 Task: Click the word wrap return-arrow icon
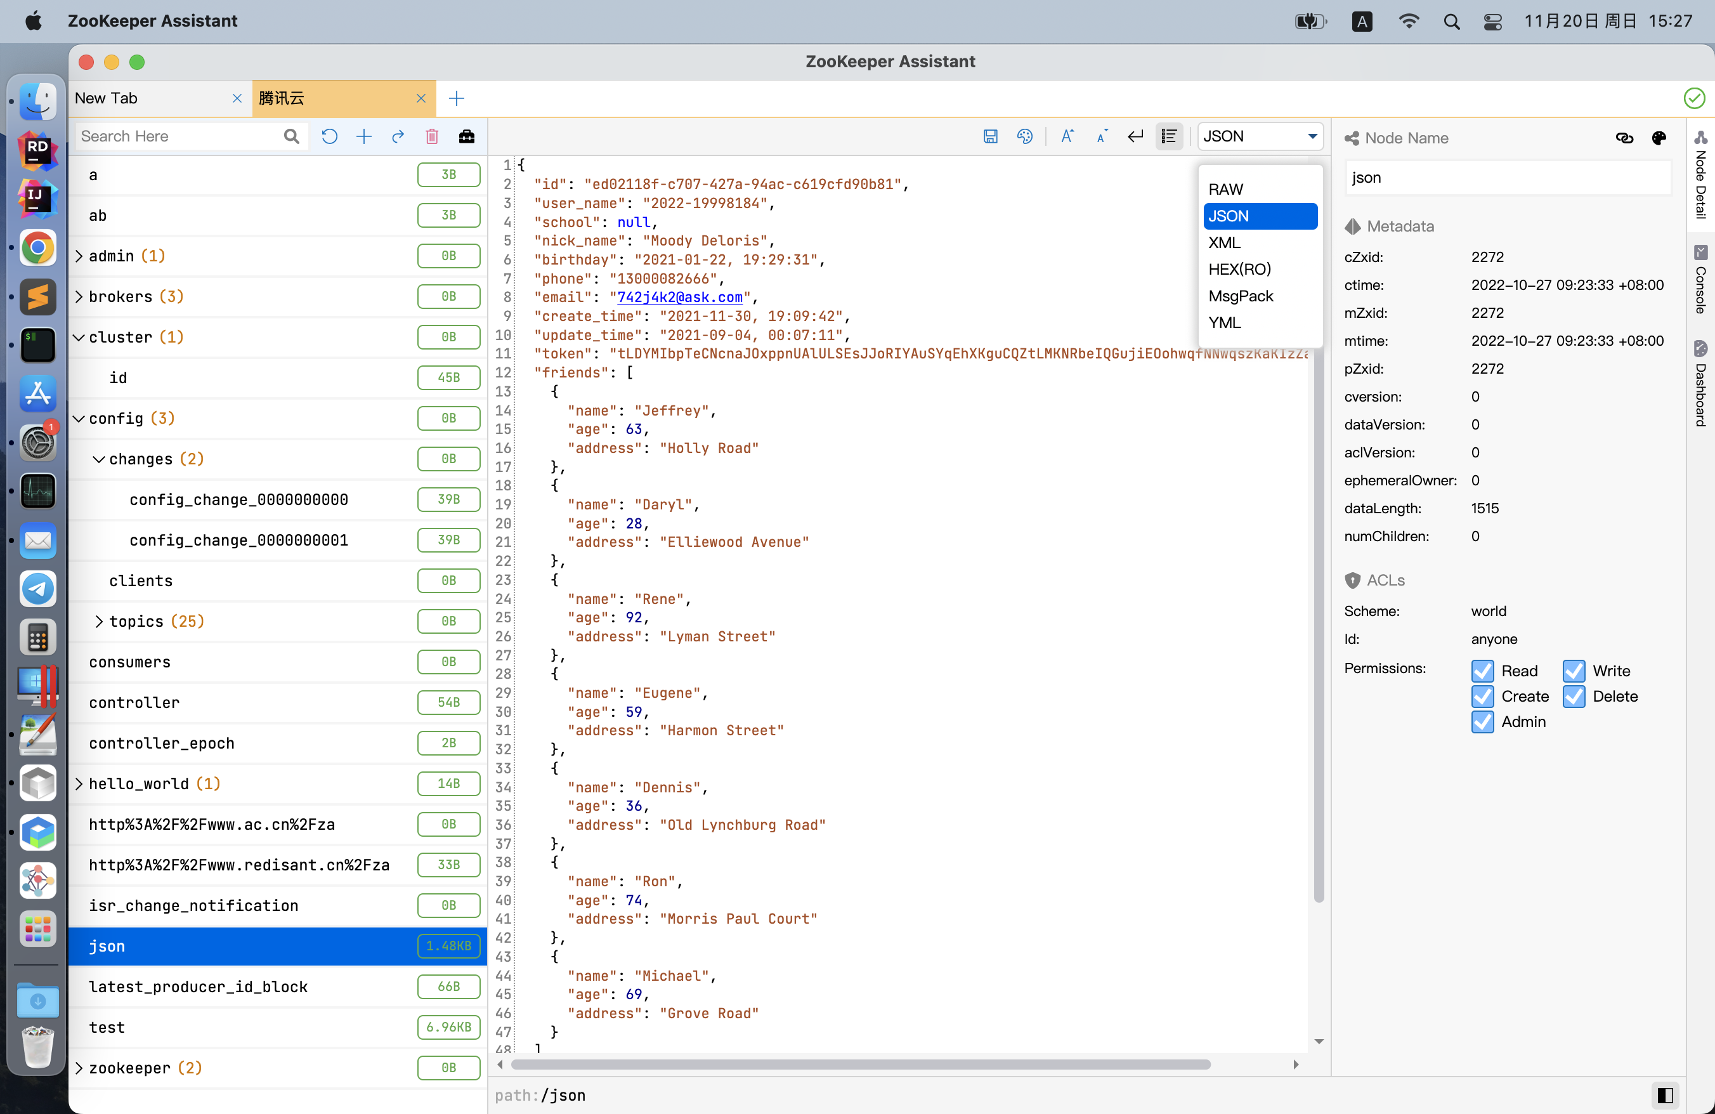tap(1136, 136)
